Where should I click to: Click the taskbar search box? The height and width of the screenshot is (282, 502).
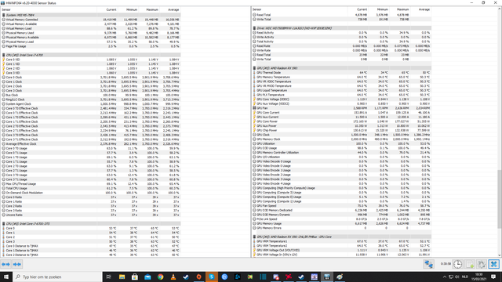(x=57, y=277)
